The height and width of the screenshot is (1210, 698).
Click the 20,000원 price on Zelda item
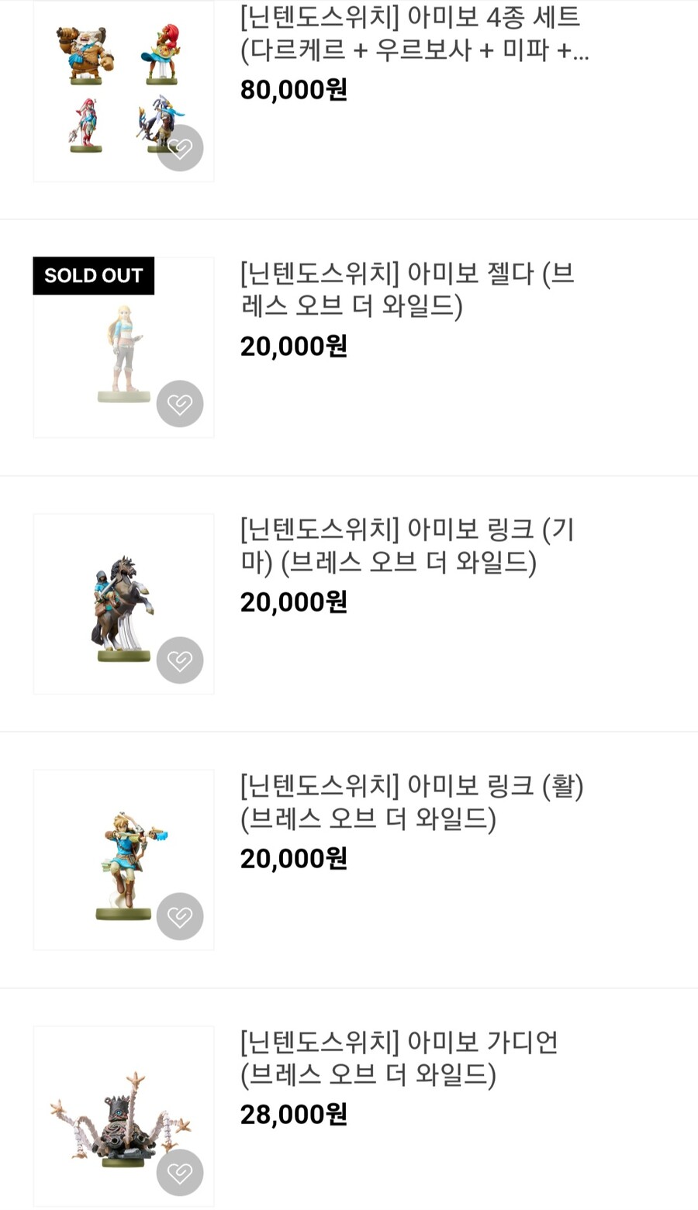292,346
